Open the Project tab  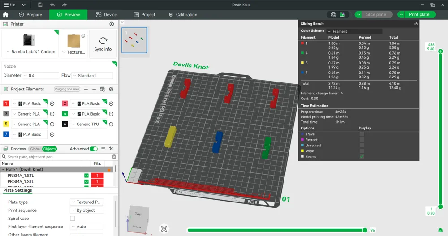click(x=145, y=15)
